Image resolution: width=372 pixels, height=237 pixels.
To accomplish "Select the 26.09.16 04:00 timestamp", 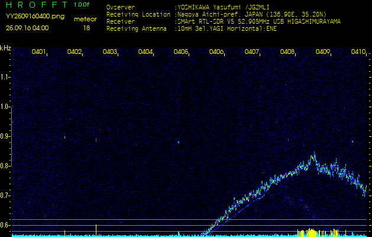I will click(x=27, y=27).
